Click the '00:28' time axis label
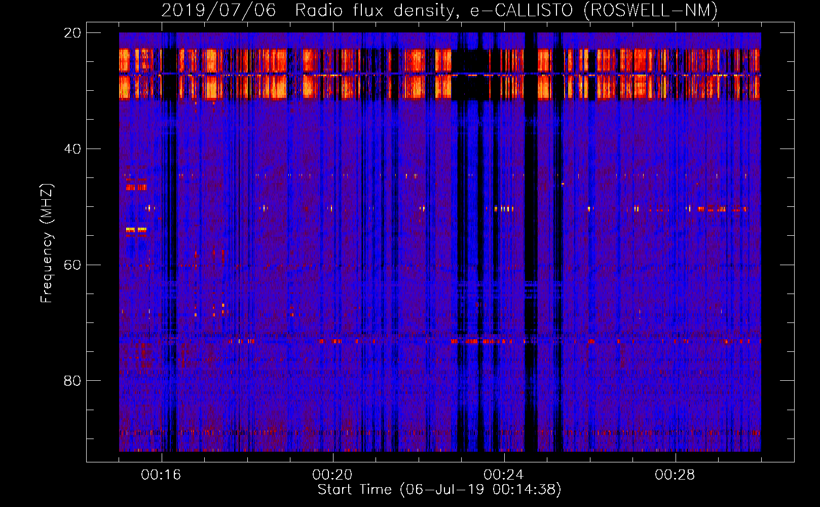820x507 pixels. (675, 475)
